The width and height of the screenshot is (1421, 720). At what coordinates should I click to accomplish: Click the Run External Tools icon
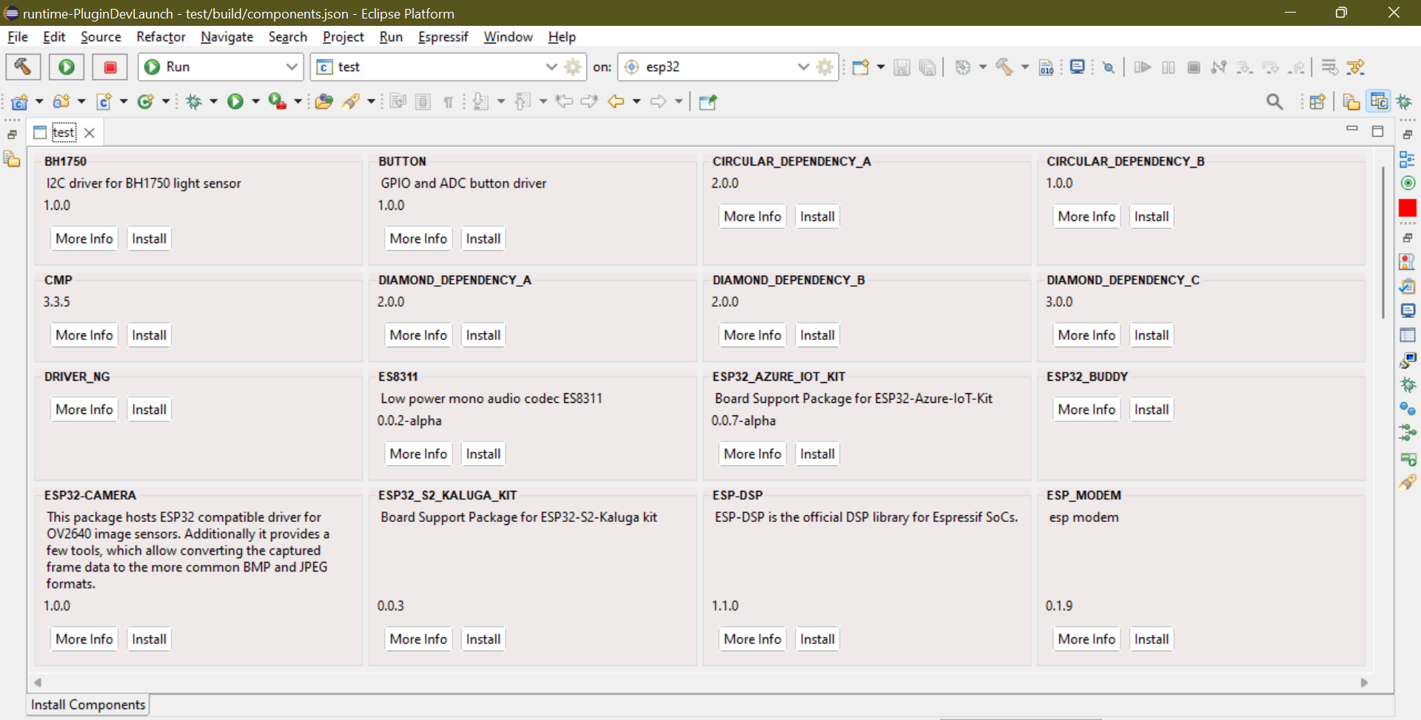point(278,102)
